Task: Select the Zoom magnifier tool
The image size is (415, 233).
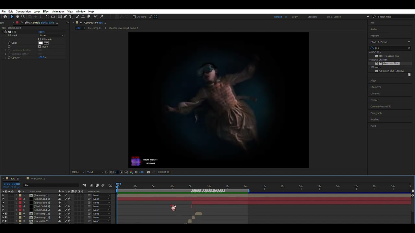Action: tap(23, 17)
